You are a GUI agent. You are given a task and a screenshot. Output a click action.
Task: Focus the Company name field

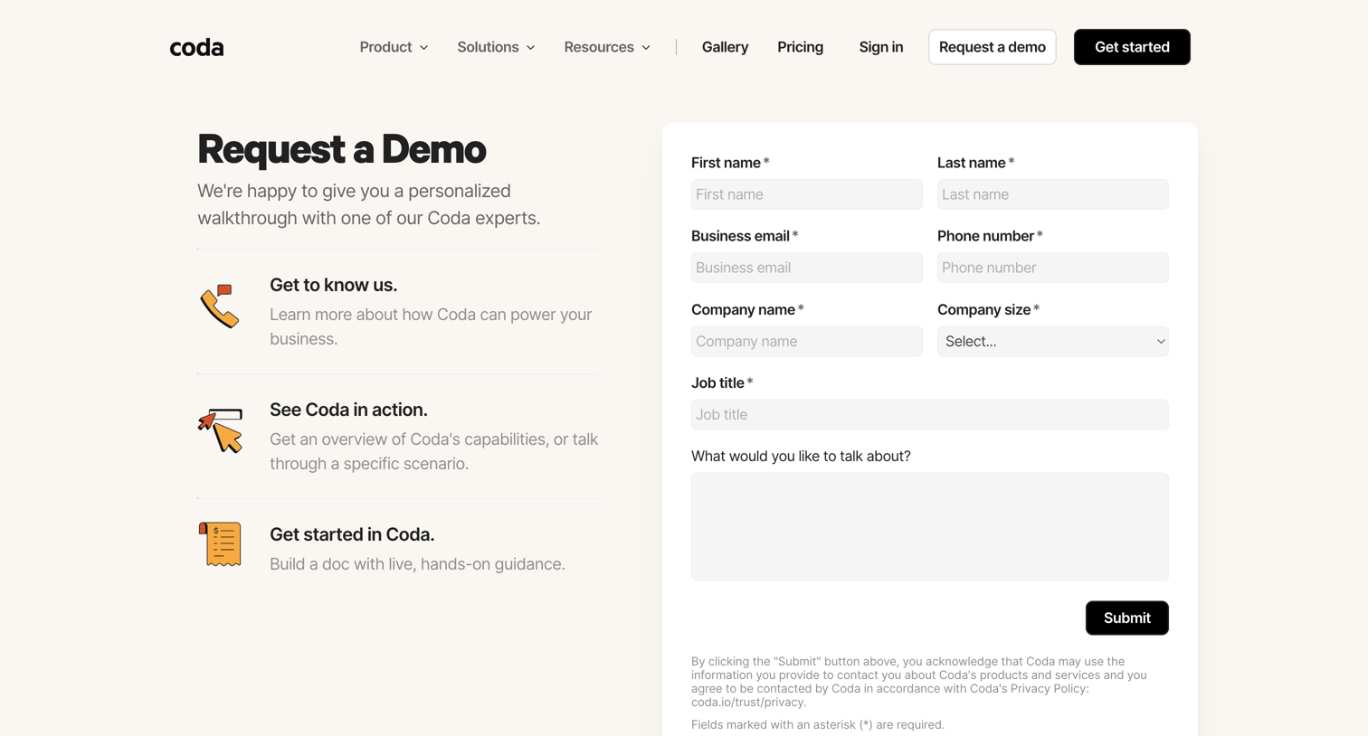806,341
